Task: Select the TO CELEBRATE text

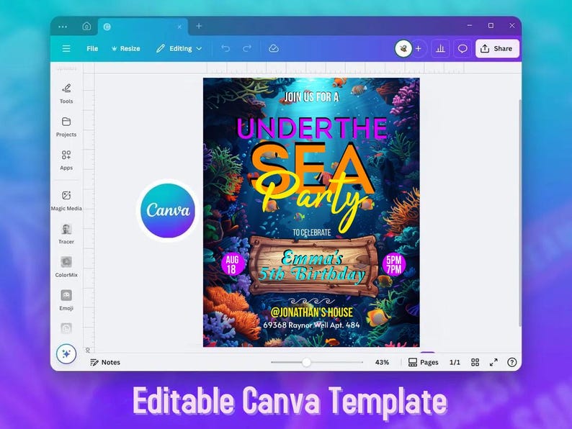Action: point(311,232)
